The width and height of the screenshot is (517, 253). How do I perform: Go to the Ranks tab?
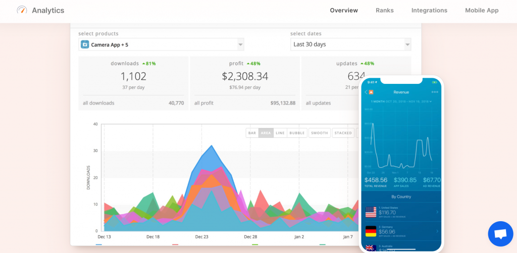(x=384, y=11)
